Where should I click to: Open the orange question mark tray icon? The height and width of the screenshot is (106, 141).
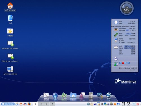[115, 104]
